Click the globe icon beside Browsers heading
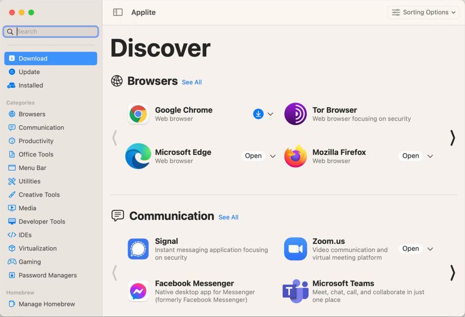Image resolution: width=465 pixels, height=317 pixels. pos(117,81)
